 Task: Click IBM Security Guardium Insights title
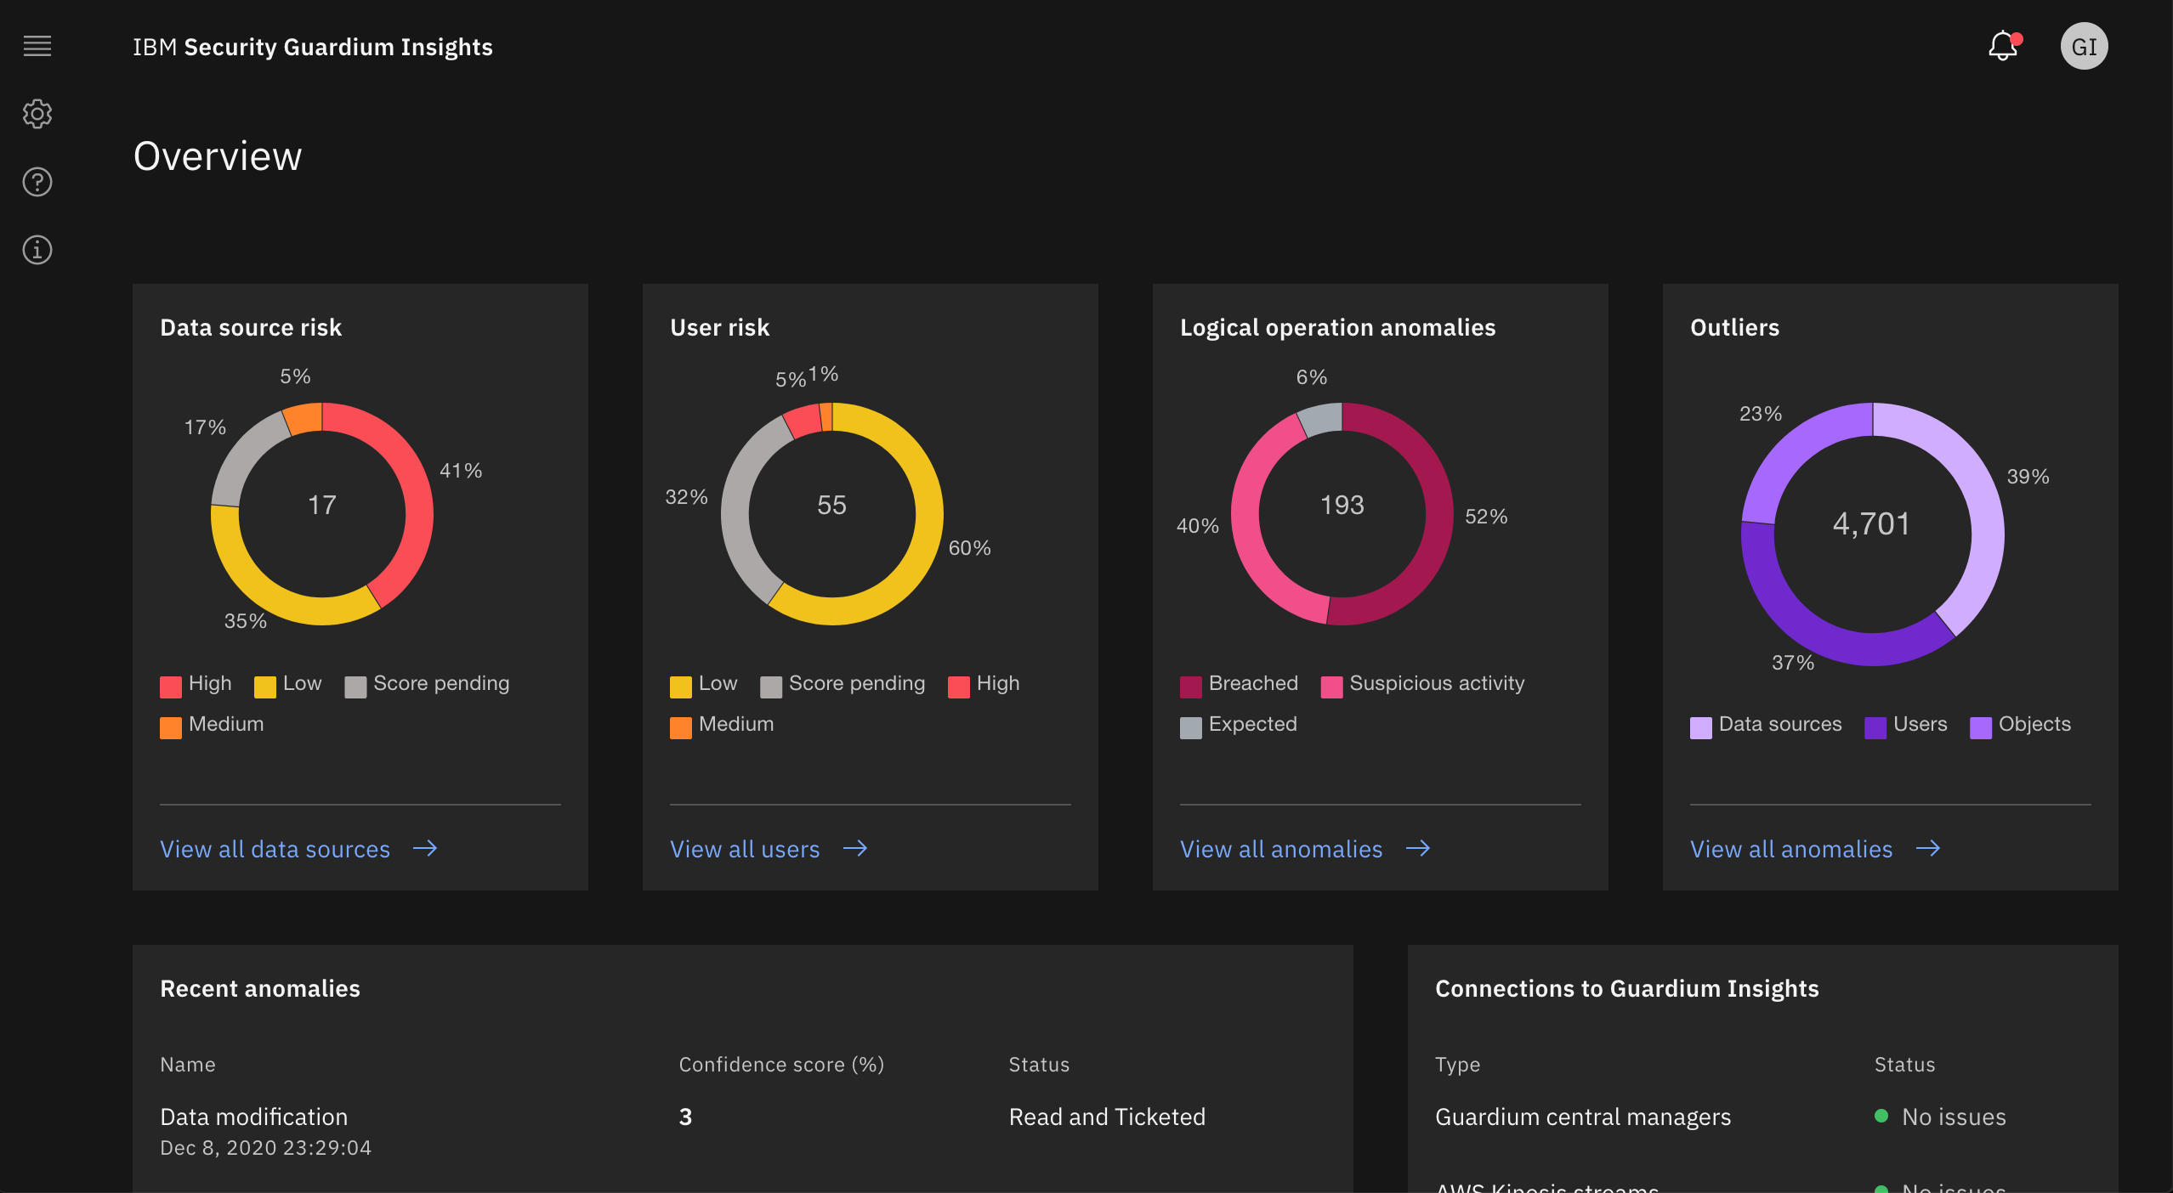313,47
